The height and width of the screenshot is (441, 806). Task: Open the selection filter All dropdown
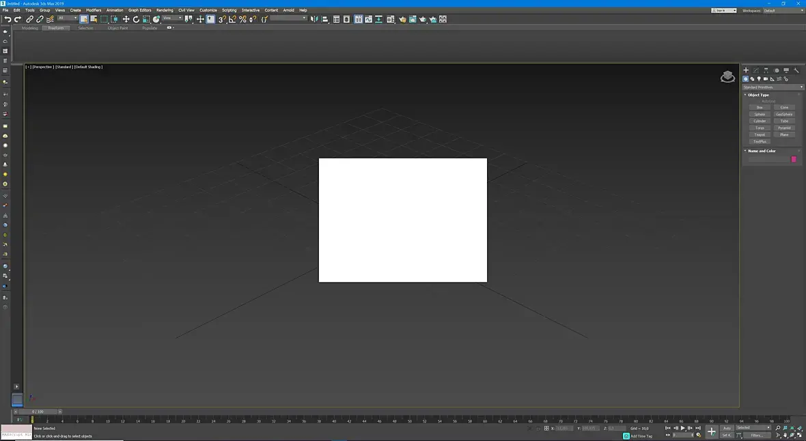[68, 18]
